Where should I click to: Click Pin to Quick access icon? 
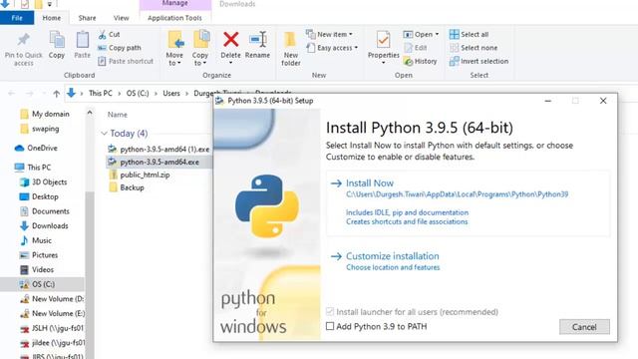[23, 40]
